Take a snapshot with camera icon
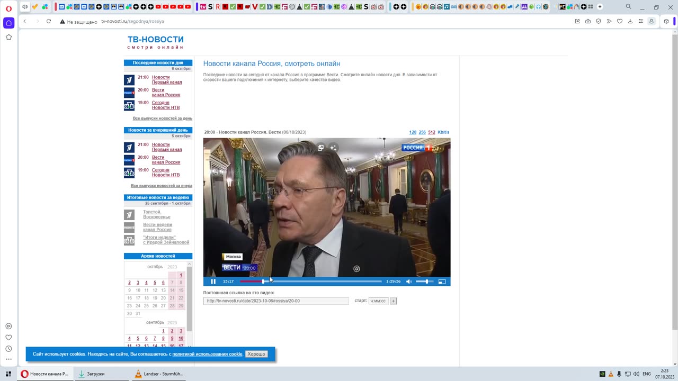 coord(588,21)
